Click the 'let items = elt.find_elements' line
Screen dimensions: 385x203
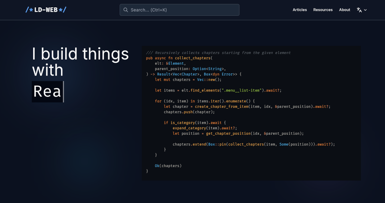point(218,90)
